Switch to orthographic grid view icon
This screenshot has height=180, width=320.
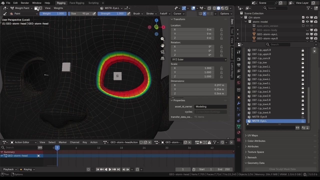click(162, 58)
